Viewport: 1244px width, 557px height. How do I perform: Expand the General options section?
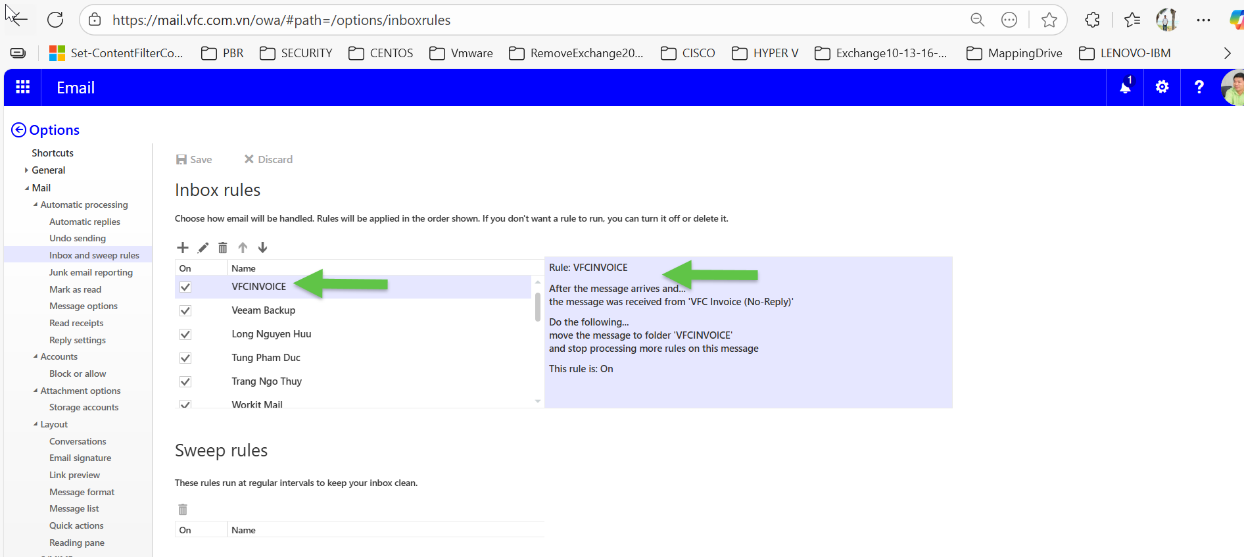(26, 170)
